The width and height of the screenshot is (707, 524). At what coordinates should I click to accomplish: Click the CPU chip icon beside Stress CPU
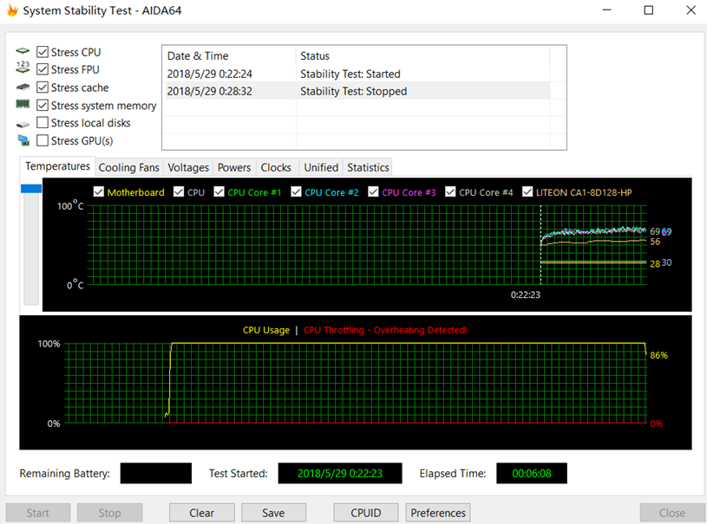pos(23,53)
